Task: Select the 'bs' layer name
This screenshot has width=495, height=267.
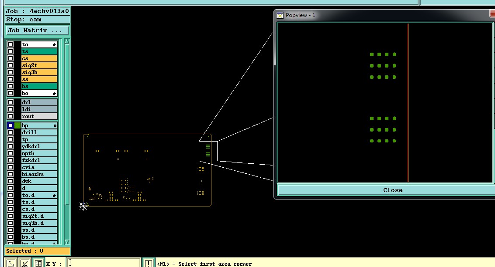Action: point(39,86)
